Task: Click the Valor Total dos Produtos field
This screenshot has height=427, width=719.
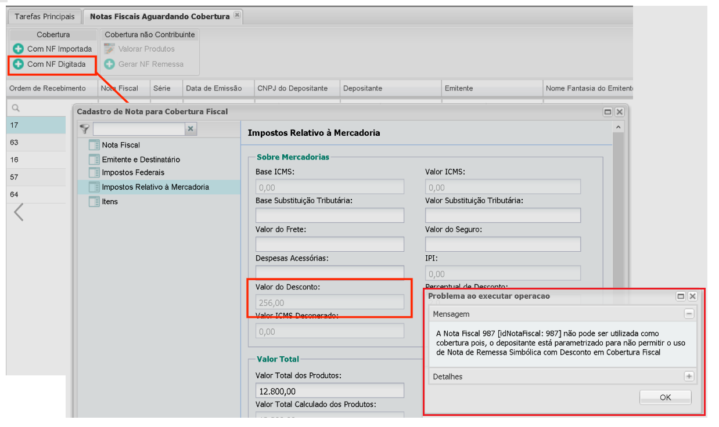Action: 329,390
